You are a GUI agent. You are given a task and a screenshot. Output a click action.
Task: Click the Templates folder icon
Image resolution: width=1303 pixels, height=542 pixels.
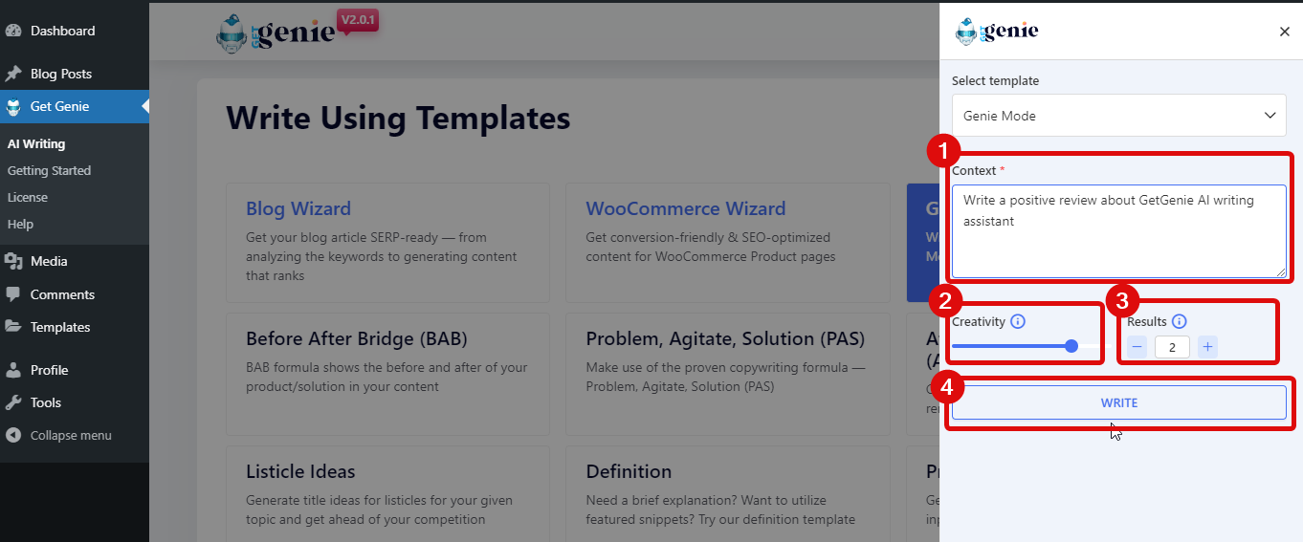13,327
